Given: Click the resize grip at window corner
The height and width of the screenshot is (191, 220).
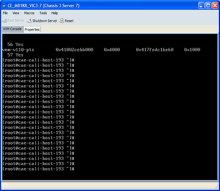Looking at the screenshot, I should coord(217,187).
